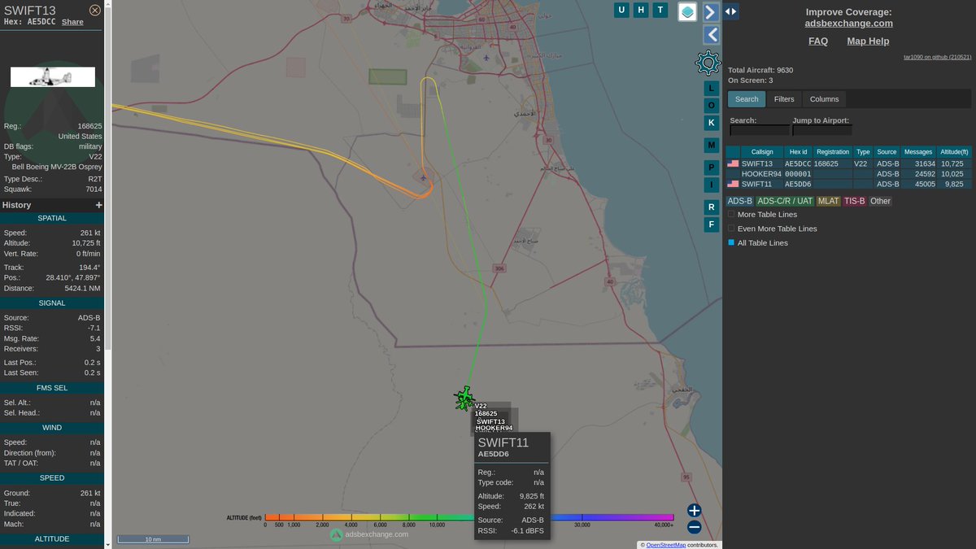Viewport: 976px width, 549px height.
Task: Click the SWIFT13 map label near aircraft
Action: click(490, 421)
